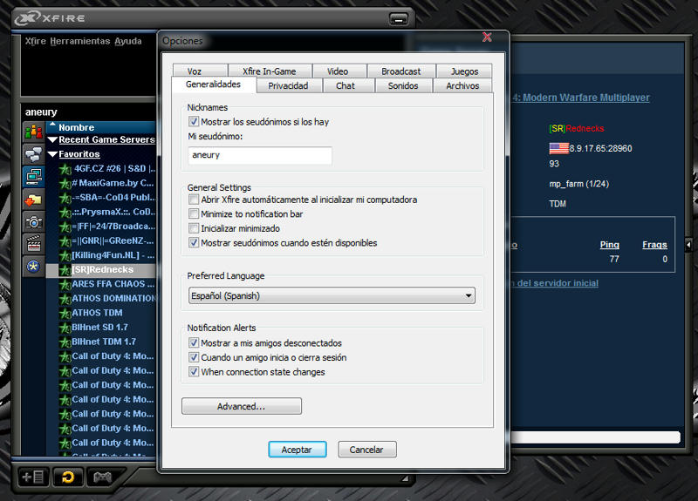The image size is (698, 501).
Task: Sort players by the Ping column
Action: pyautogui.click(x=609, y=245)
